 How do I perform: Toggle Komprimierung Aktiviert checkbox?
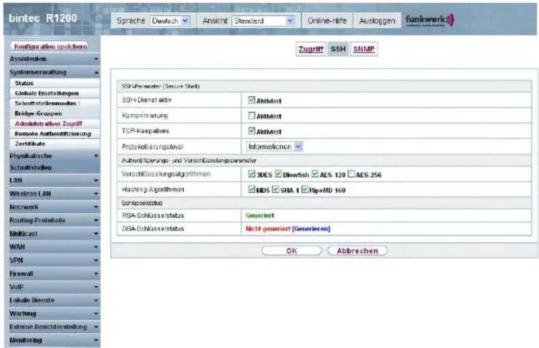click(x=252, y=115)
